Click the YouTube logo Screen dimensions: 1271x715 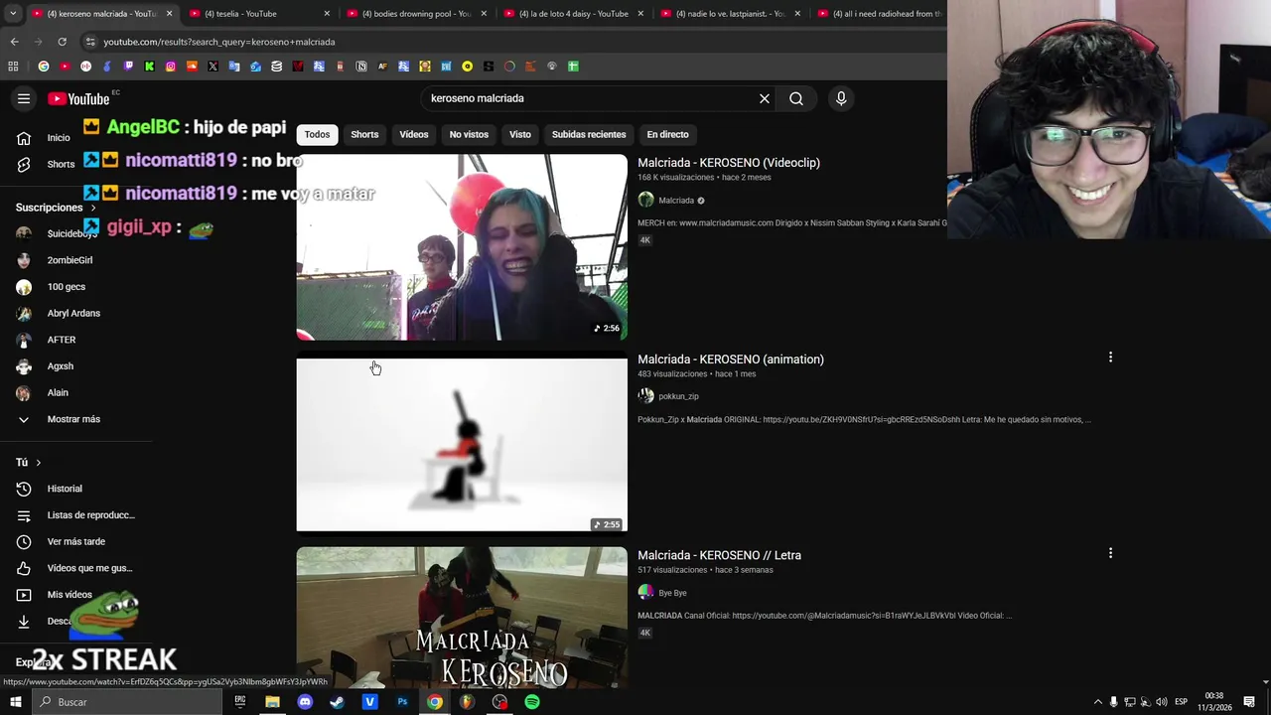(x=78, y=98)
